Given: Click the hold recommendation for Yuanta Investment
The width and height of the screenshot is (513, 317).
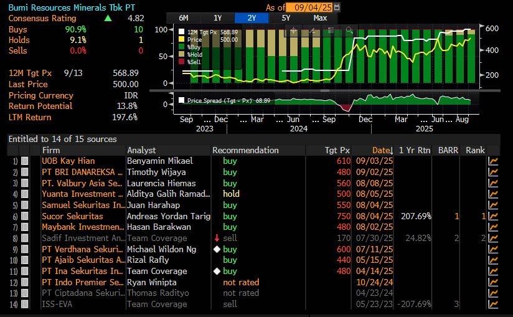Looking at the screenshot, I should pos(231,194).
